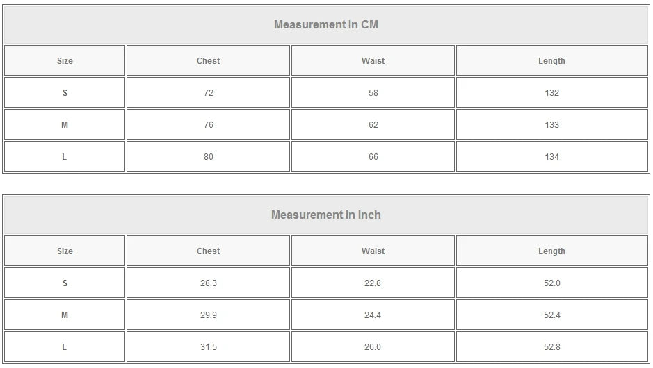This screenshot has height=368, width=653.
Task: Select the Waist header in the CM table
Action: point(373,61)
